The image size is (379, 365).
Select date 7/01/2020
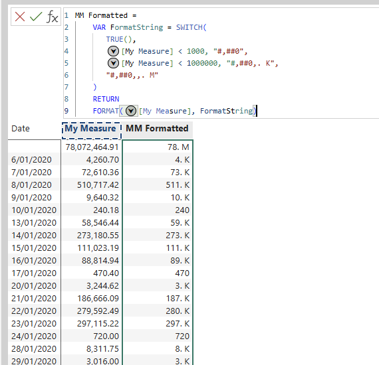coord(31,173)
